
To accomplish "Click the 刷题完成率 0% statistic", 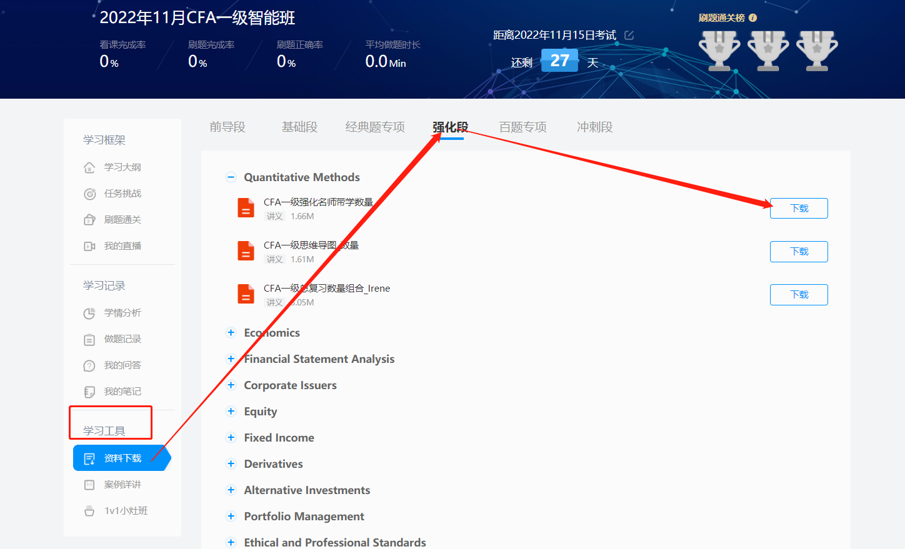I will coord(211,54).
